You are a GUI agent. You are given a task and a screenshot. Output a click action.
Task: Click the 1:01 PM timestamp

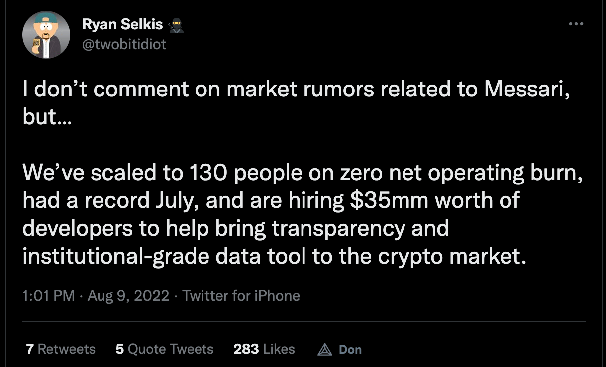[x=49, y=296]
